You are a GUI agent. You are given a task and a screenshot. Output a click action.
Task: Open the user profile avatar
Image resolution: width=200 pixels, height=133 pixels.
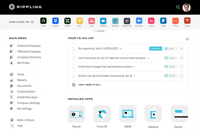coord(186,7)
